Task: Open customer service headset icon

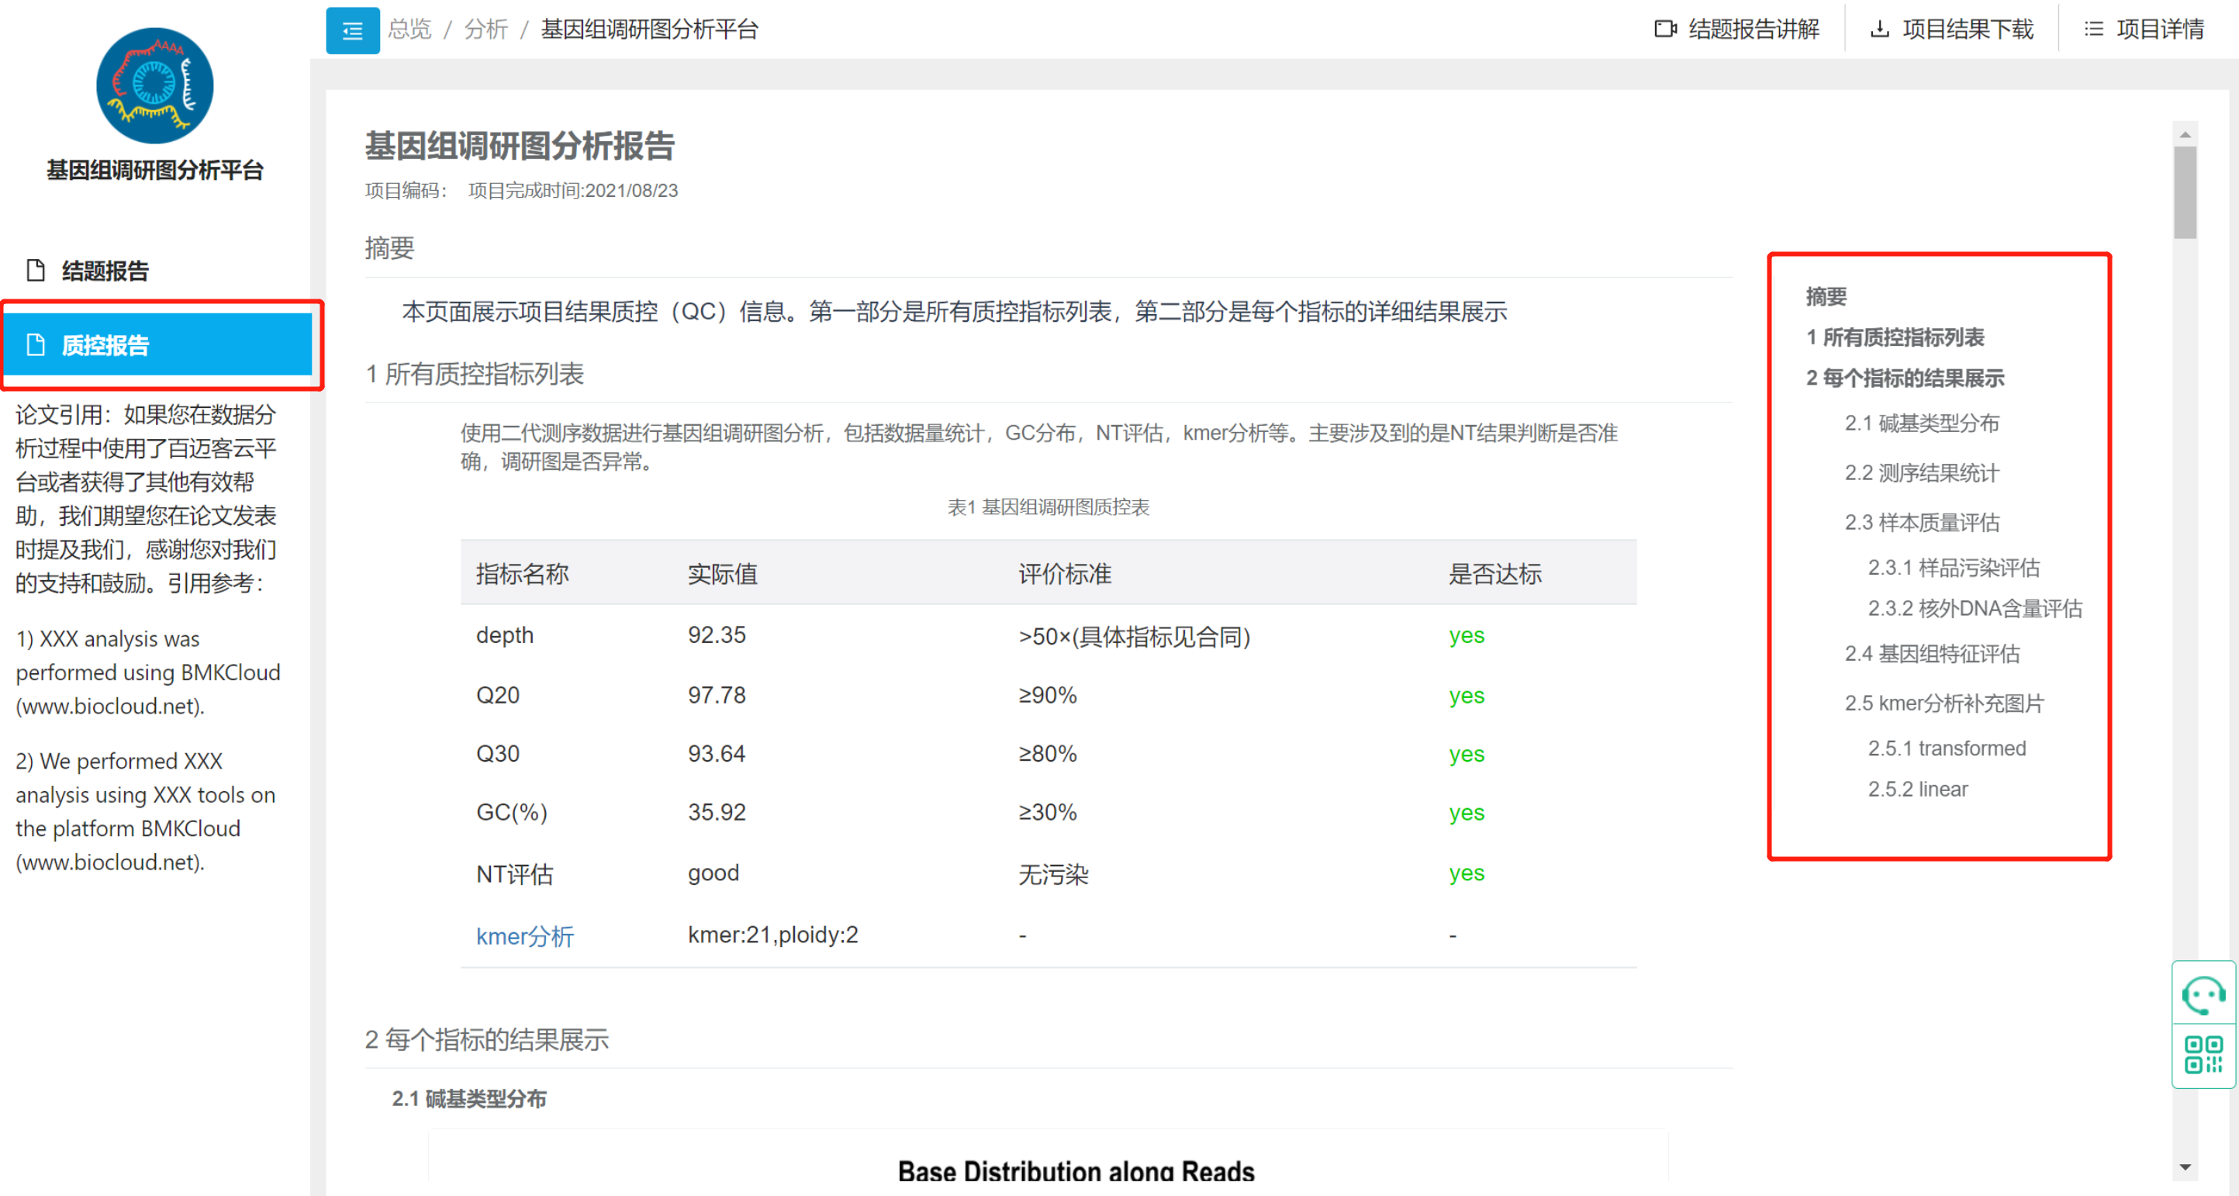Action: click(x=2203, y=994)
